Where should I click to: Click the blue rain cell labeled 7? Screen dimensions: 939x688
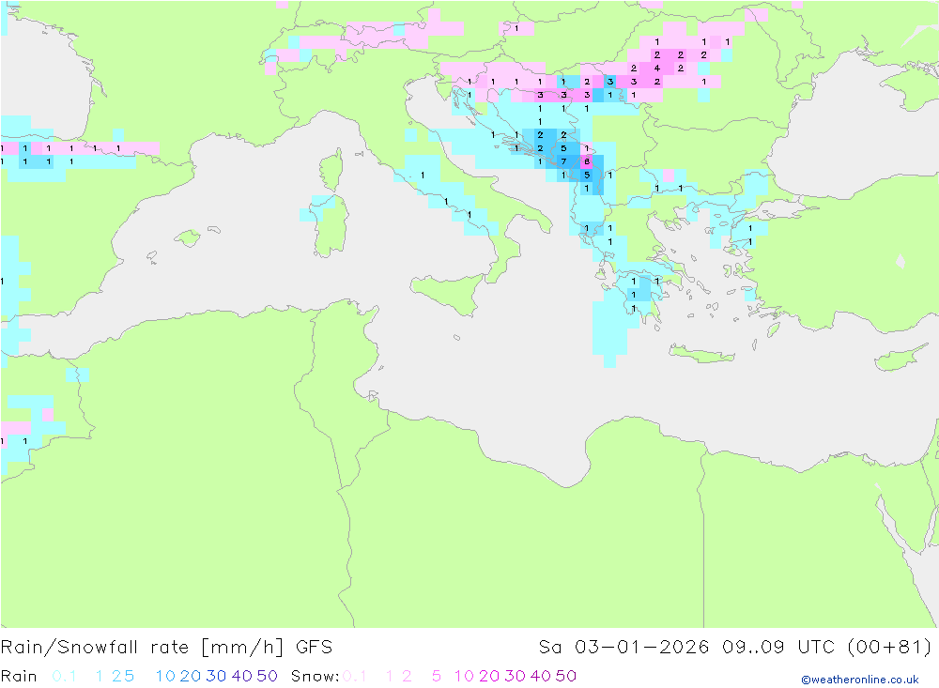[x=563, y=161]
